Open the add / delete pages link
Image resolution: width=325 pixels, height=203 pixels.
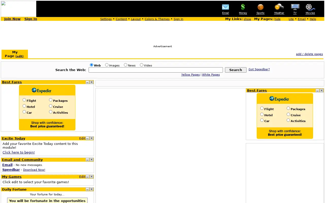click(x=310, y=54)
